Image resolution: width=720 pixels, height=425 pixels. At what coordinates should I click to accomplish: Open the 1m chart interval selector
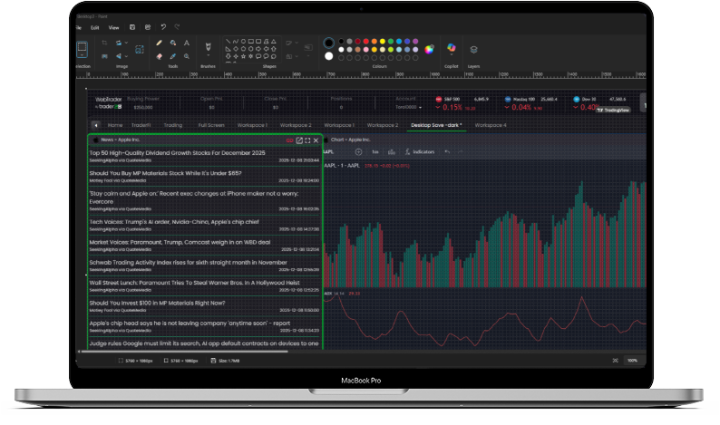[375, 152]
